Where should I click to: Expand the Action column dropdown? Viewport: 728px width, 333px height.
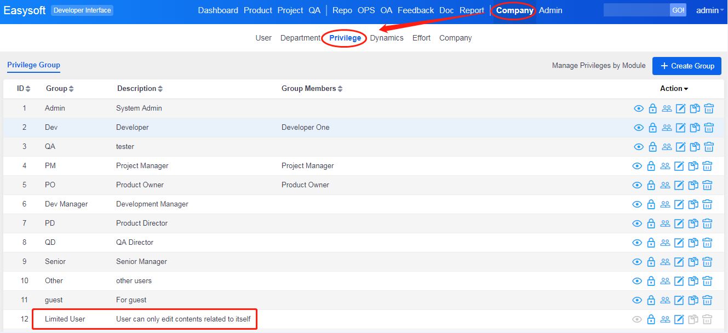[x=674, y=89]
